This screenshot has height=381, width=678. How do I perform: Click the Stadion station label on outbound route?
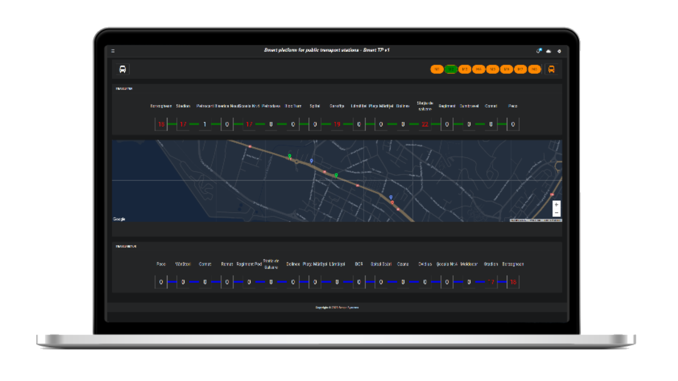183,106
